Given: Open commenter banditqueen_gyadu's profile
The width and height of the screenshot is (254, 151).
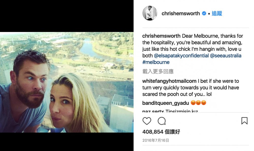Looking at the screenshot, I should pyautogui.click(x=166, y=103).
